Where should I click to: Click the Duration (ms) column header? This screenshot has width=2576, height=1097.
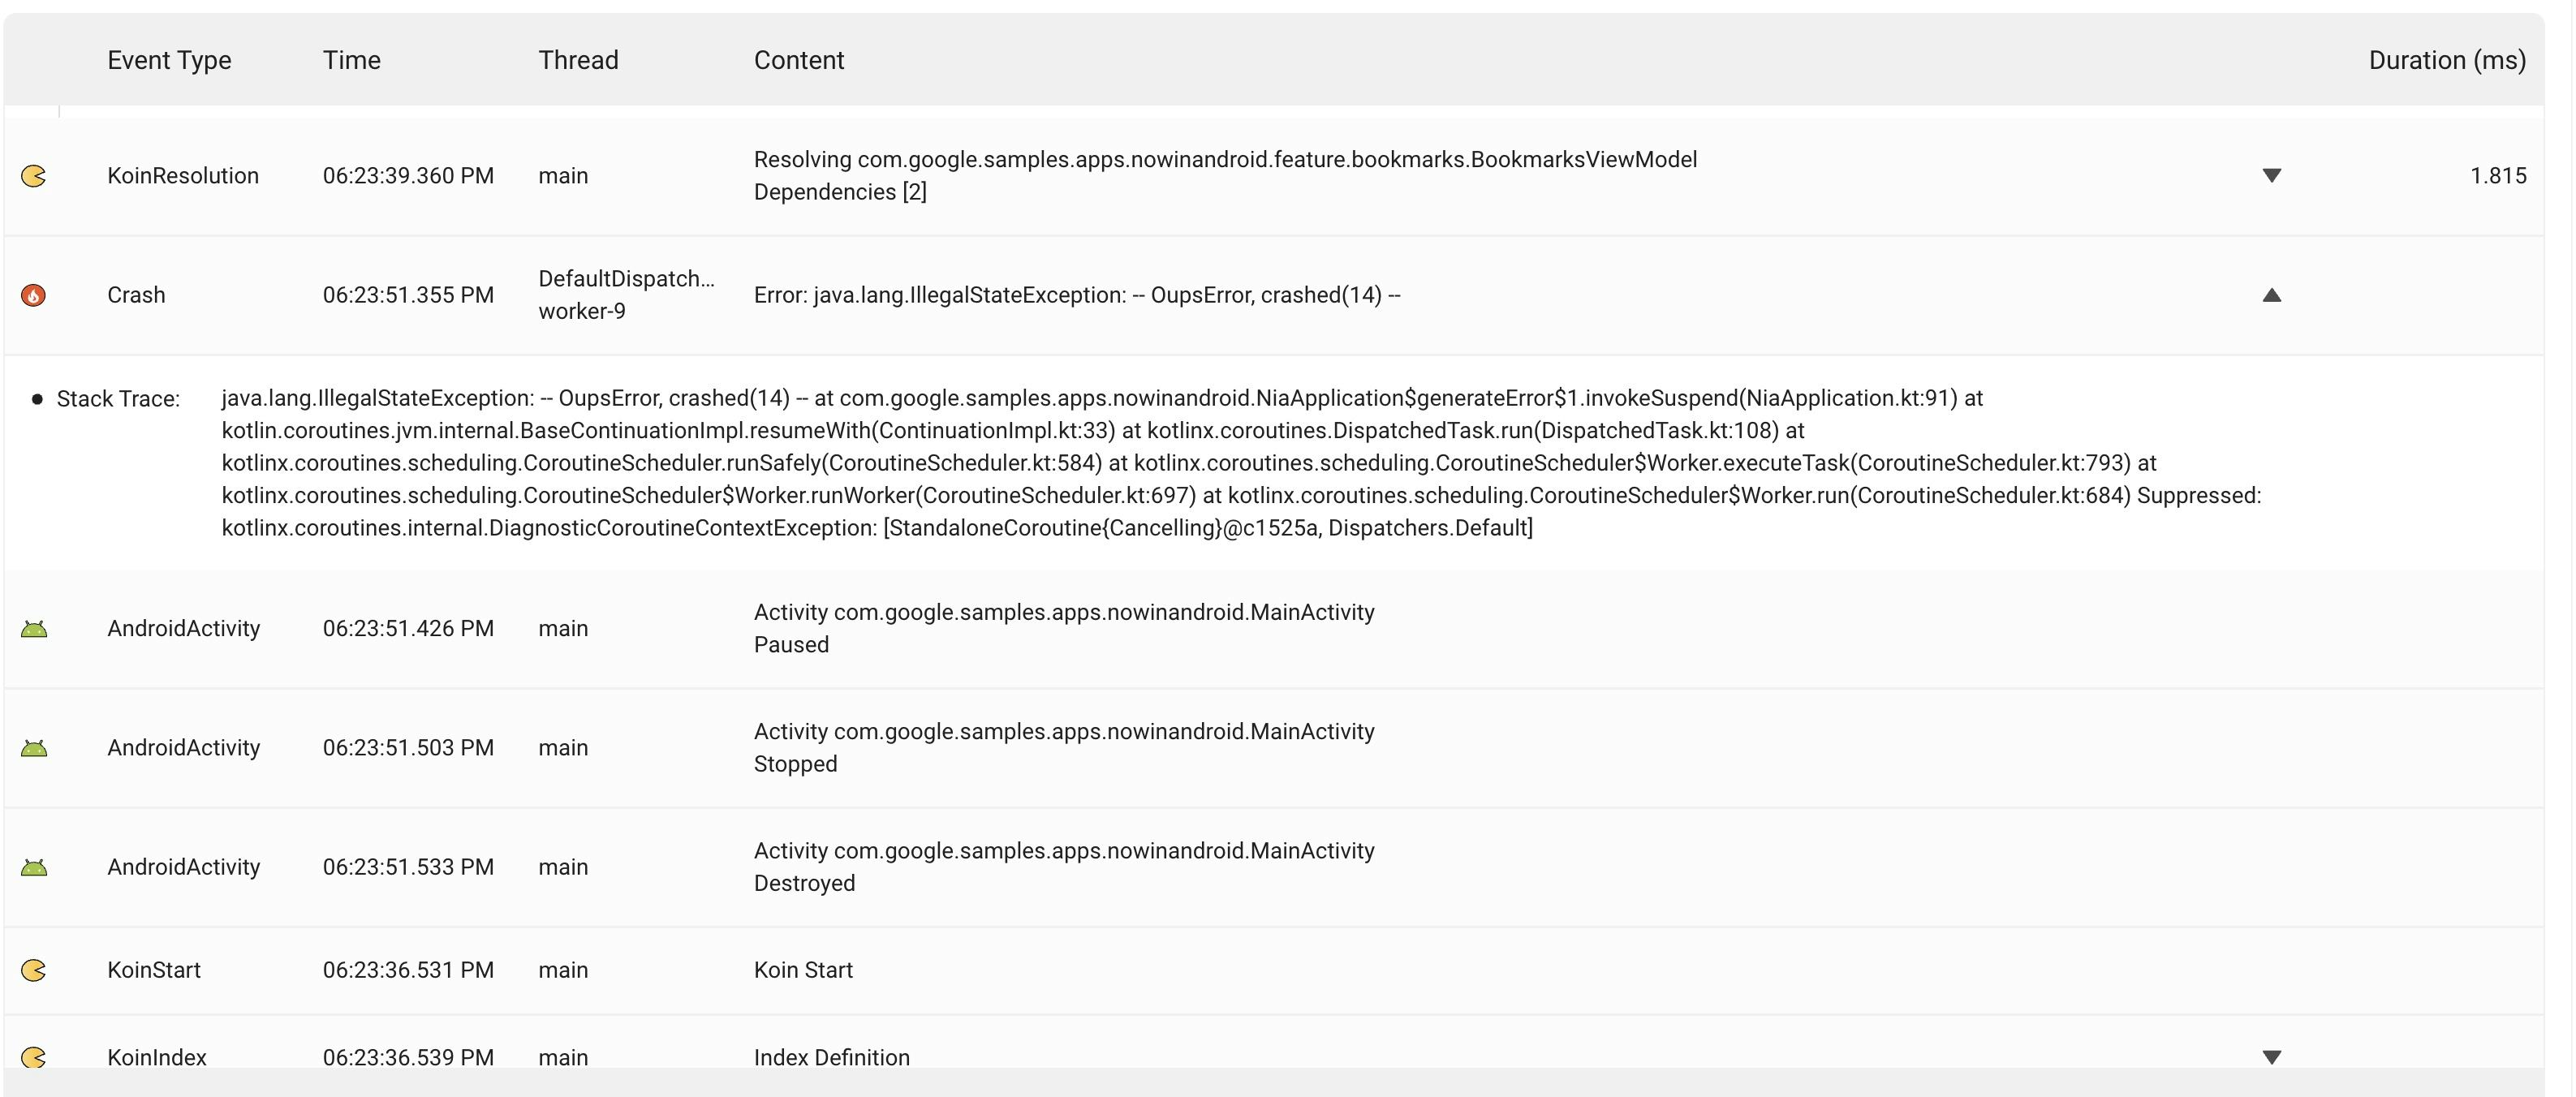tap(2446, 60)
